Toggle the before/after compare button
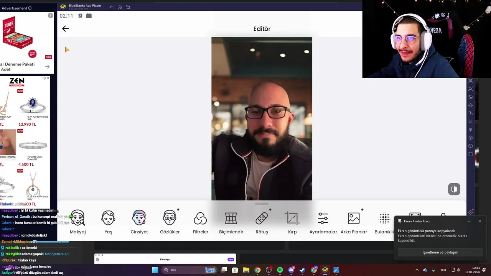Viewport: 491px width, 276px height. 454,189
